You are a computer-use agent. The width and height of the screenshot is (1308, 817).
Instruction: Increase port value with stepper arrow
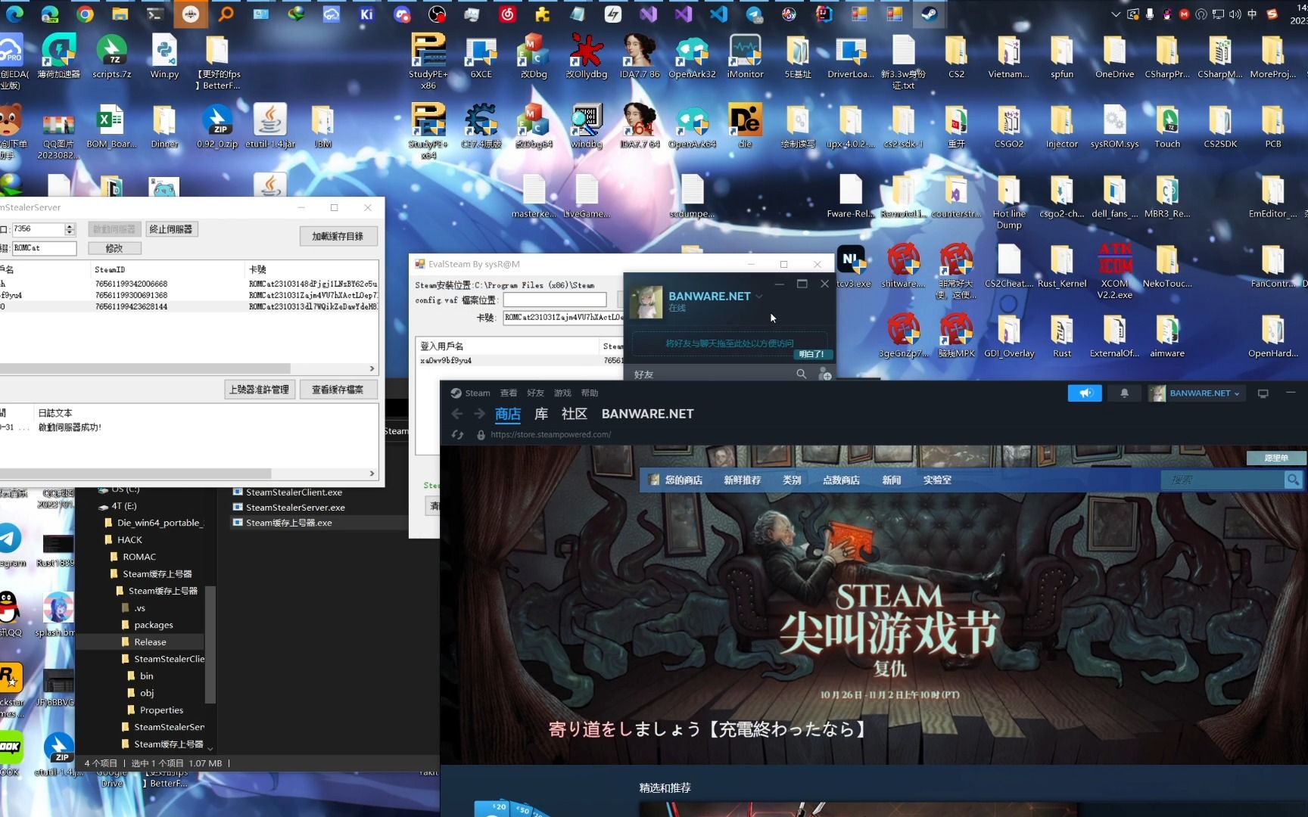[x=70, y=225]
